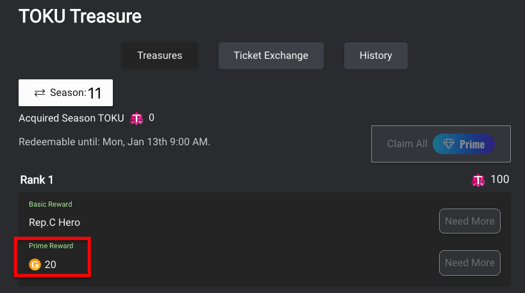Click the diamond icon on Prime badge

(x=449, y=144)
